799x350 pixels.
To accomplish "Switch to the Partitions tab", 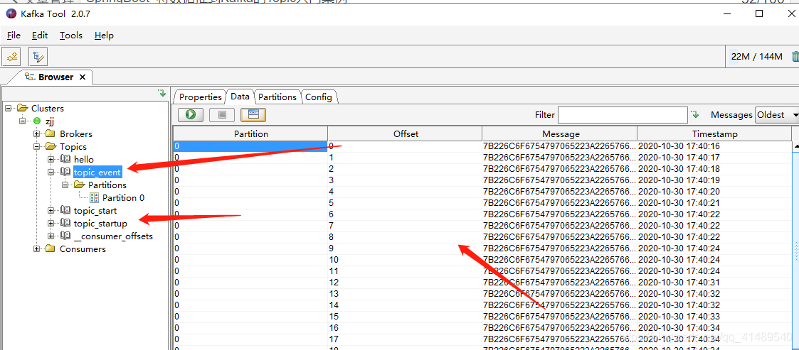I will (277, 97).
